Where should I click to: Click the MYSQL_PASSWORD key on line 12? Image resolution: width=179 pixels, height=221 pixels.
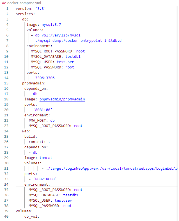46,67
